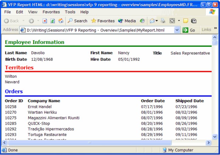This screenshot has height=155, width=220.
Task: Expand the Address bar dropdown
Action: click(177, 30)
